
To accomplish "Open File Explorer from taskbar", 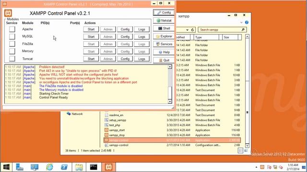I will (79, 167).
